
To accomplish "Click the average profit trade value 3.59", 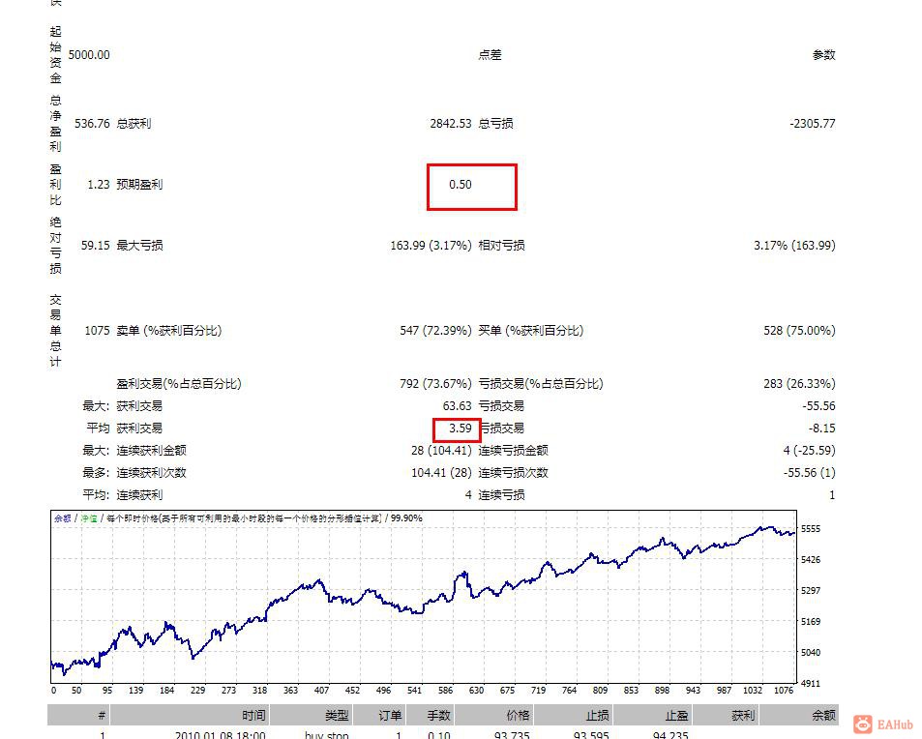I will point(461,429).
